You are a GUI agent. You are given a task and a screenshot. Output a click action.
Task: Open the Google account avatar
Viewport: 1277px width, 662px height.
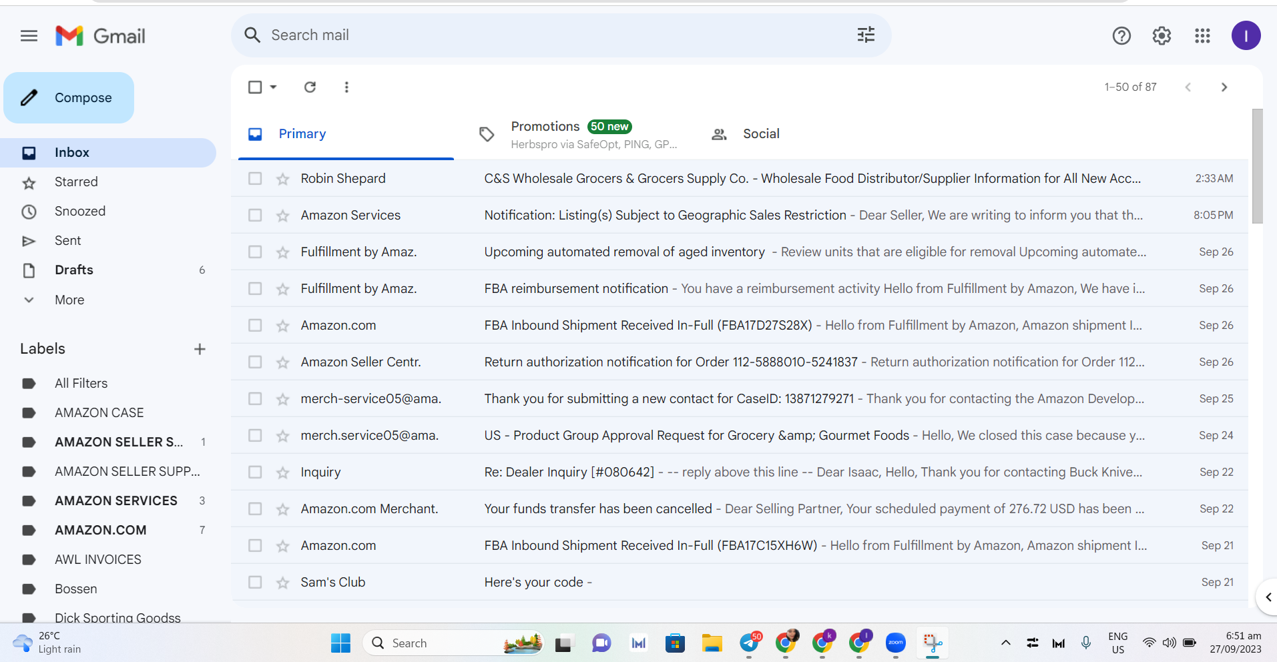(1246, 35)
